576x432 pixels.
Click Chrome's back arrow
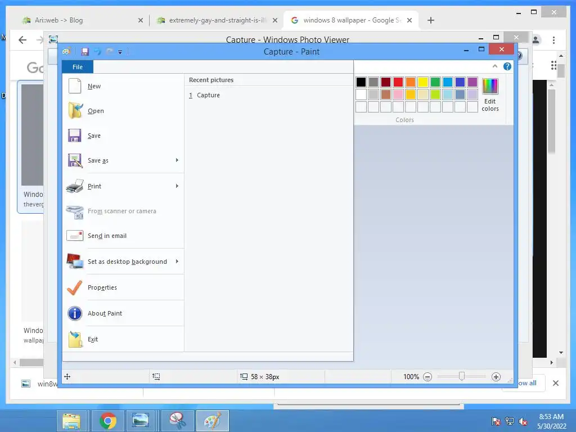22,40
